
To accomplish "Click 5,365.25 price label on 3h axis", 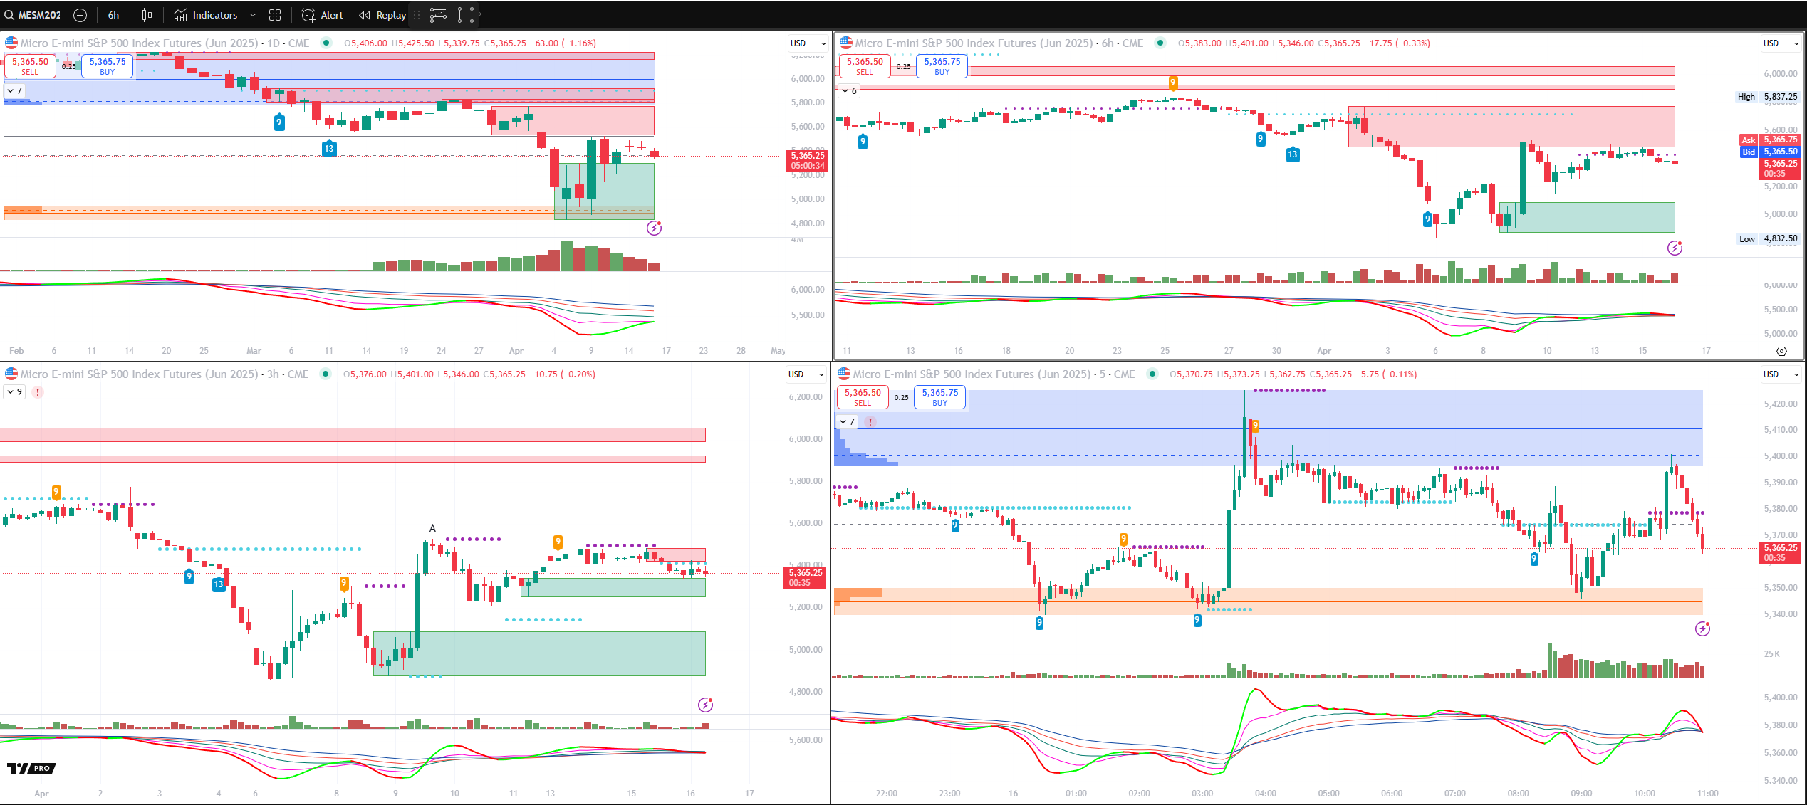I will click(805, 577).
